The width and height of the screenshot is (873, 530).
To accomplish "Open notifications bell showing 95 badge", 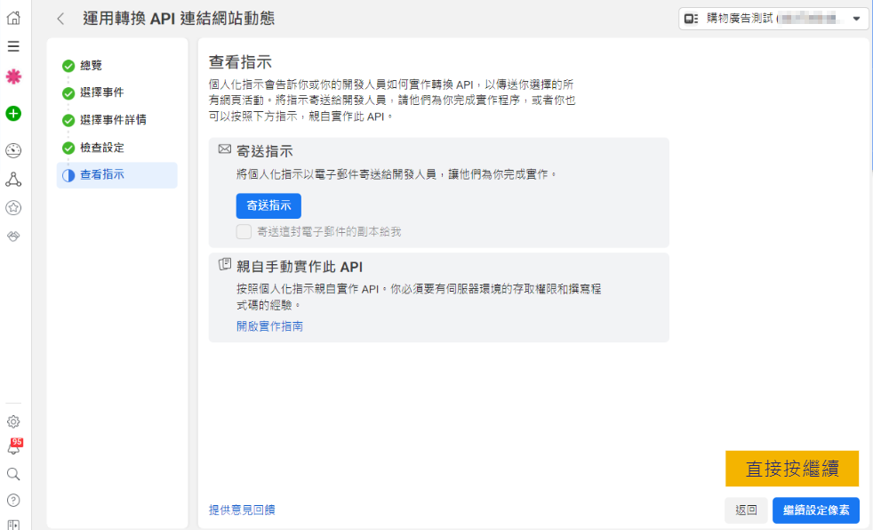I will tap(13, 448).
